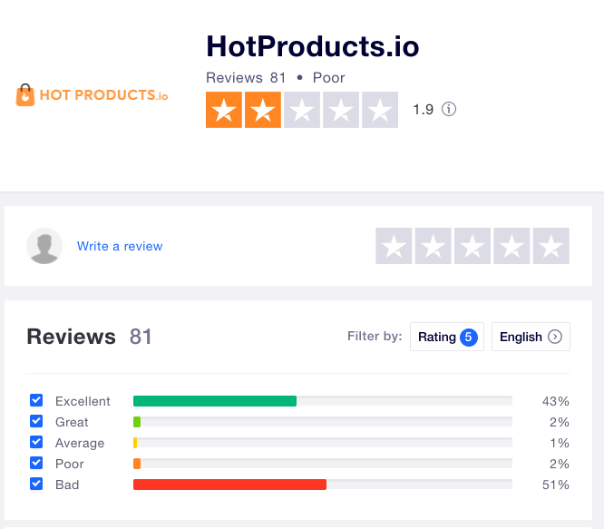
Task: Toggle the Average rating checkbox
Action: pos(36,442)
